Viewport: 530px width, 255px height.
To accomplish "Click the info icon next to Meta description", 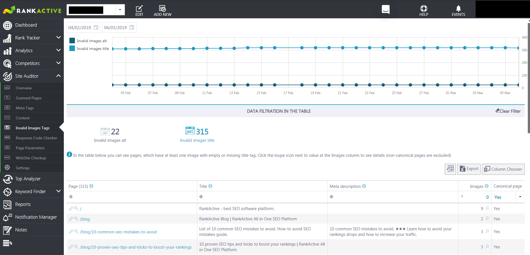I will 364,186.
